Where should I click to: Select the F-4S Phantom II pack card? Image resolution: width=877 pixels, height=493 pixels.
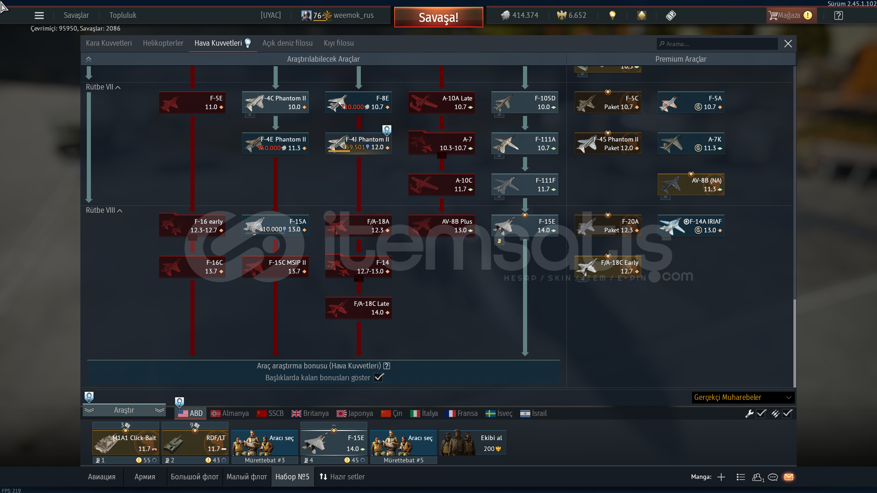608,143
